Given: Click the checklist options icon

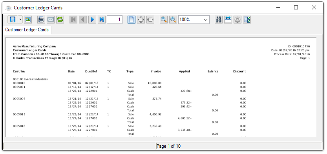Looking at the screenshot, I should click(x=247, y=20).
